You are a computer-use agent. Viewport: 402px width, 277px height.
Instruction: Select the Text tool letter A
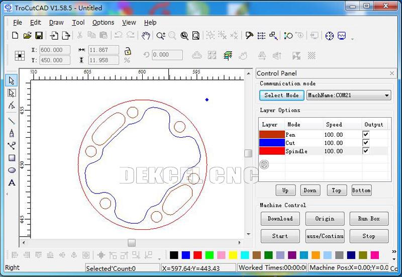click(12, 182)
